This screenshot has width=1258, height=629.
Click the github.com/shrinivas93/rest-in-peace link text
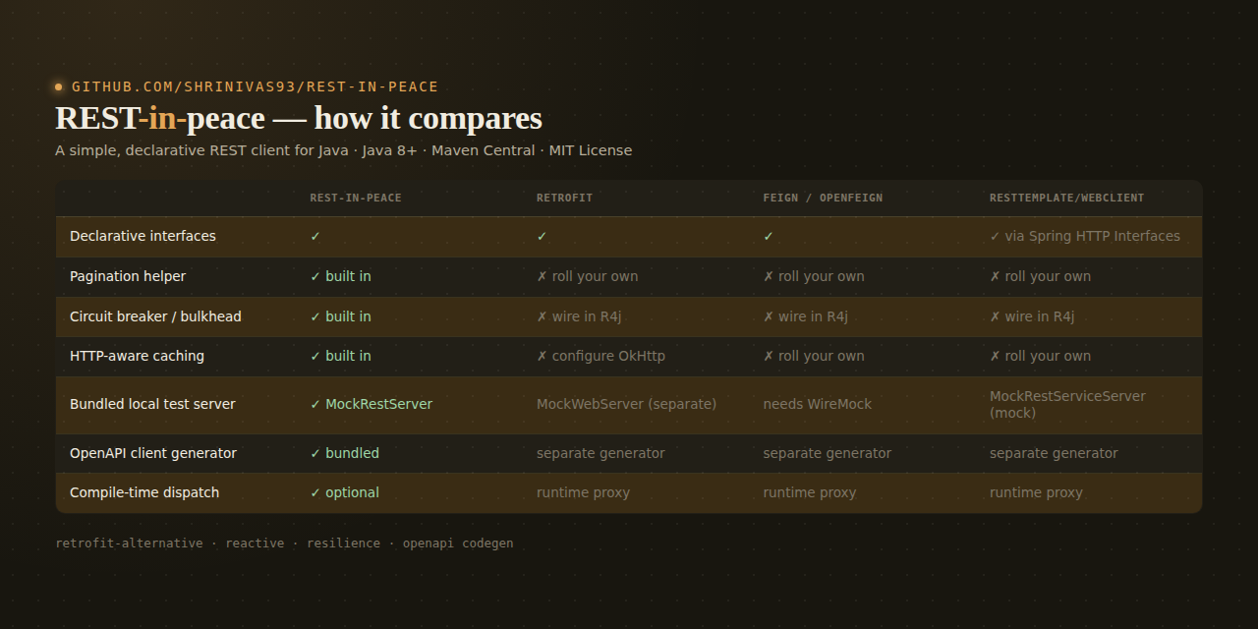tap(255, 86)
